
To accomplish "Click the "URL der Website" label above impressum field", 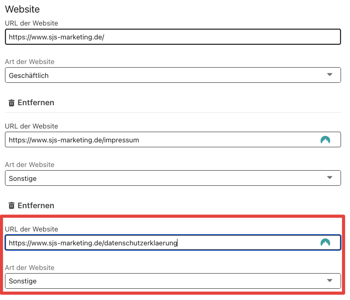I will (31, 126).
